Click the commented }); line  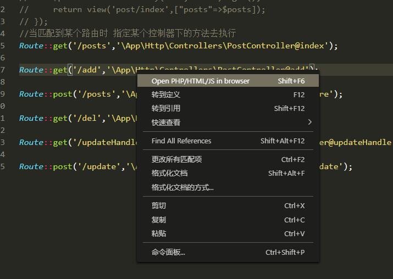pyautogui.click(x=34, y=22)
